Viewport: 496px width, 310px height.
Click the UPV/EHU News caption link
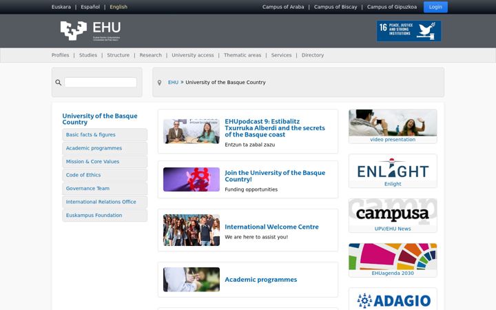(x=393, y=229)
